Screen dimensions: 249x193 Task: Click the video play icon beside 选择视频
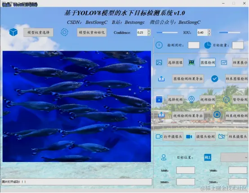[159, 100]
